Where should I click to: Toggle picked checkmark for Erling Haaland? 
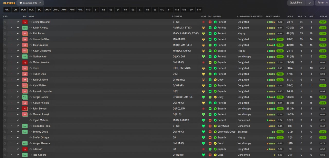pyautogui.click(x=5, y=22)
